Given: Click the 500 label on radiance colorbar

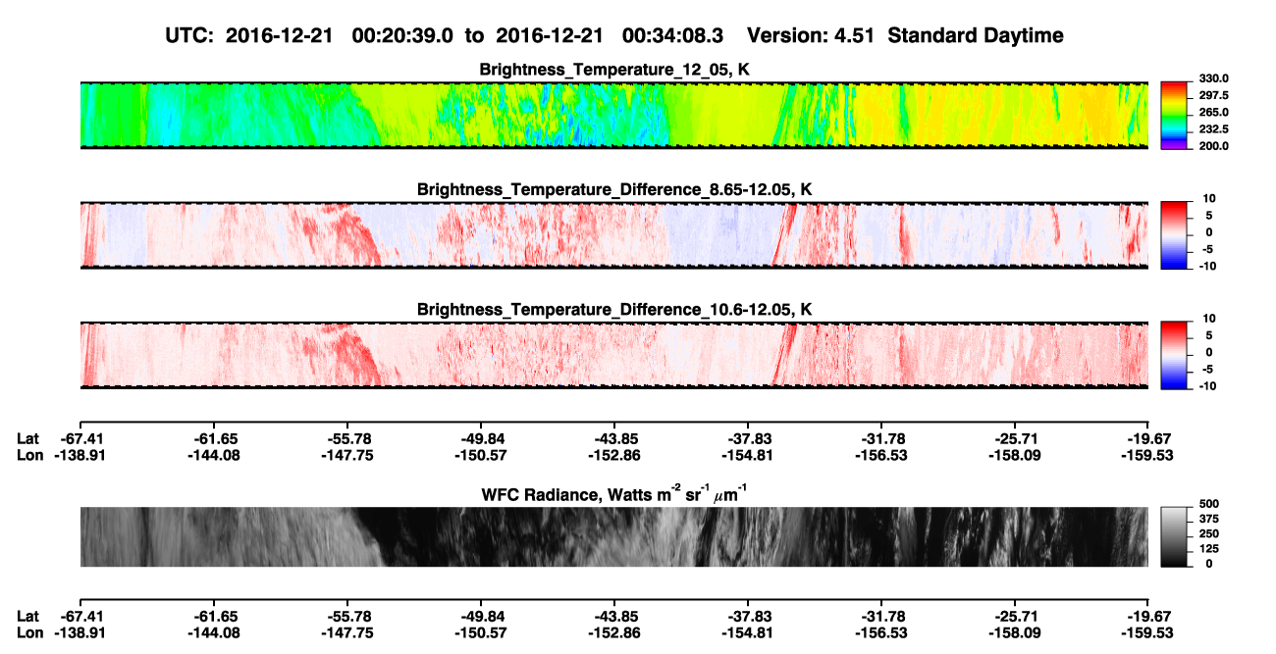Looking at the screenshot, I should coord(1208,503).
